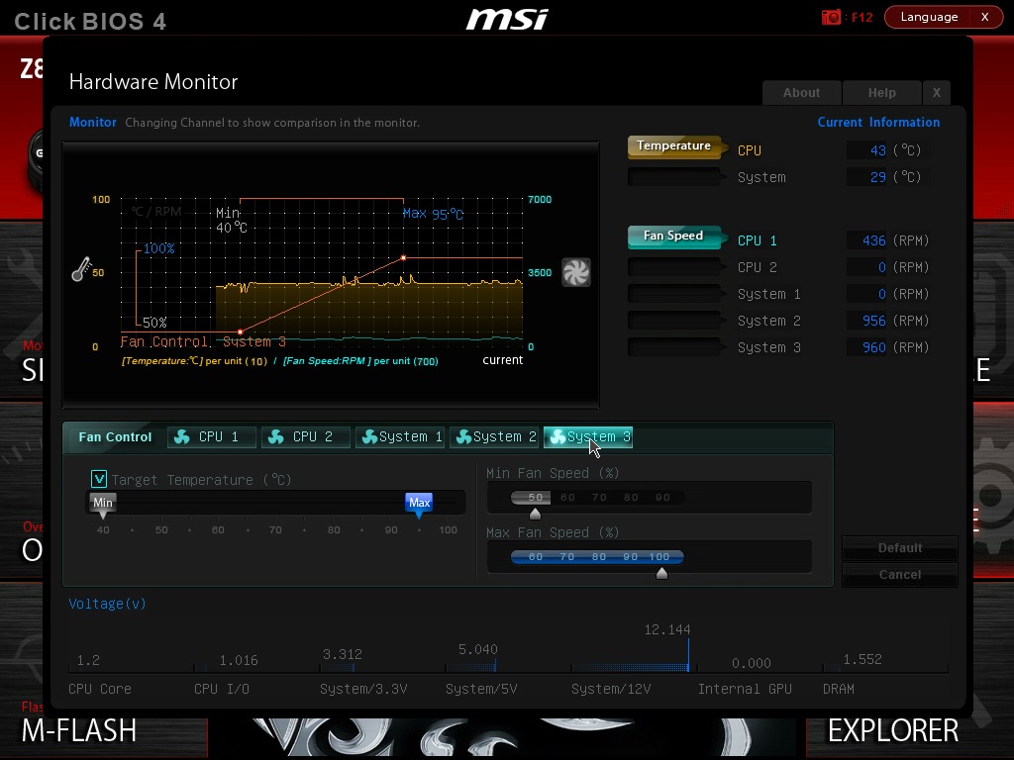
Task: Click the System/3.3V voltage value 3.312
Action: pyautogui.click(x=342, y=654)
